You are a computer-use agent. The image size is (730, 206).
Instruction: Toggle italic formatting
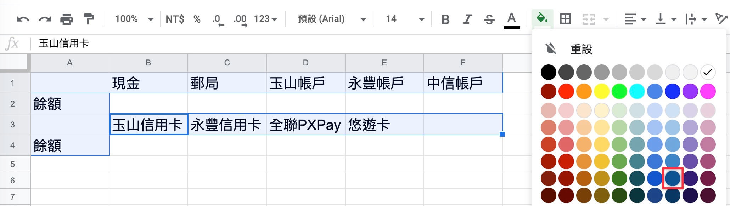pyautogui.click(x=467, y=19)
